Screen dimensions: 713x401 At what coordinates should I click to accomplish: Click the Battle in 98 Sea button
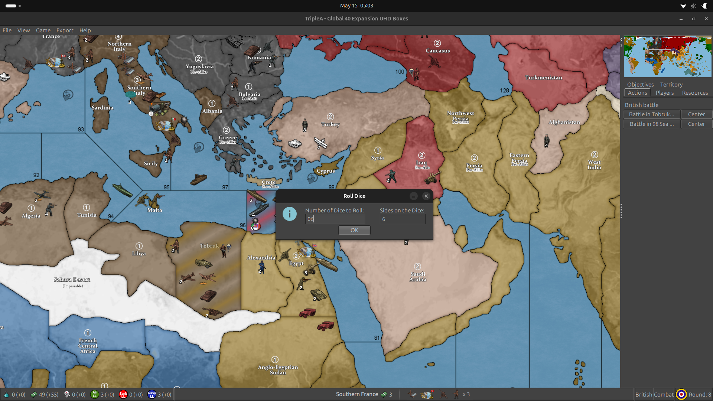[652, 124]
